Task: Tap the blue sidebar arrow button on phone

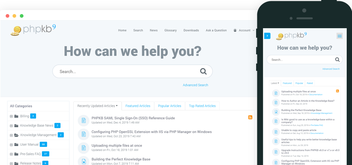Action: coord(267,36)
